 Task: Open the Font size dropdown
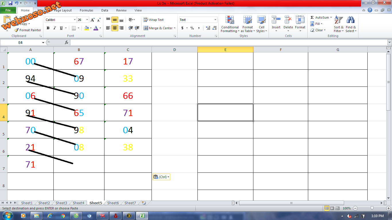87,20
